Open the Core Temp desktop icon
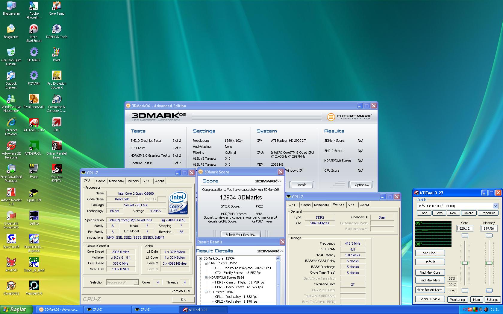The width and height of the screenshot is (503, 314). pyautogui.click(x=57, y=8)
